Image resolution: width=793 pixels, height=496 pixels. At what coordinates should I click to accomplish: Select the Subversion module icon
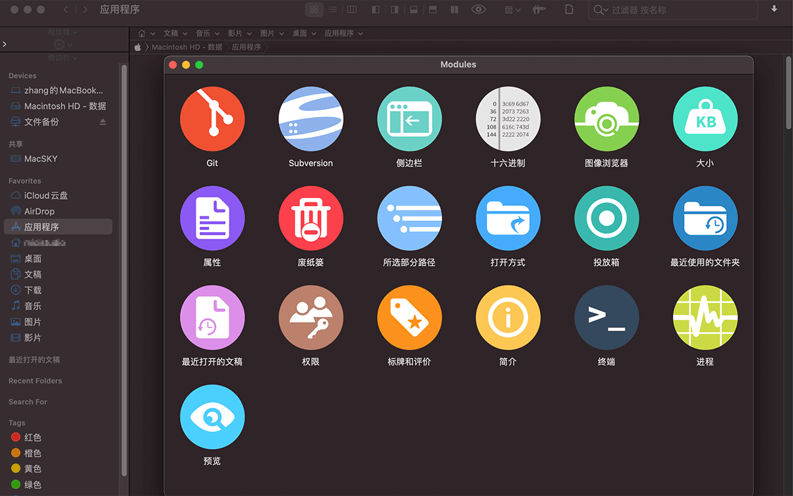311,120
